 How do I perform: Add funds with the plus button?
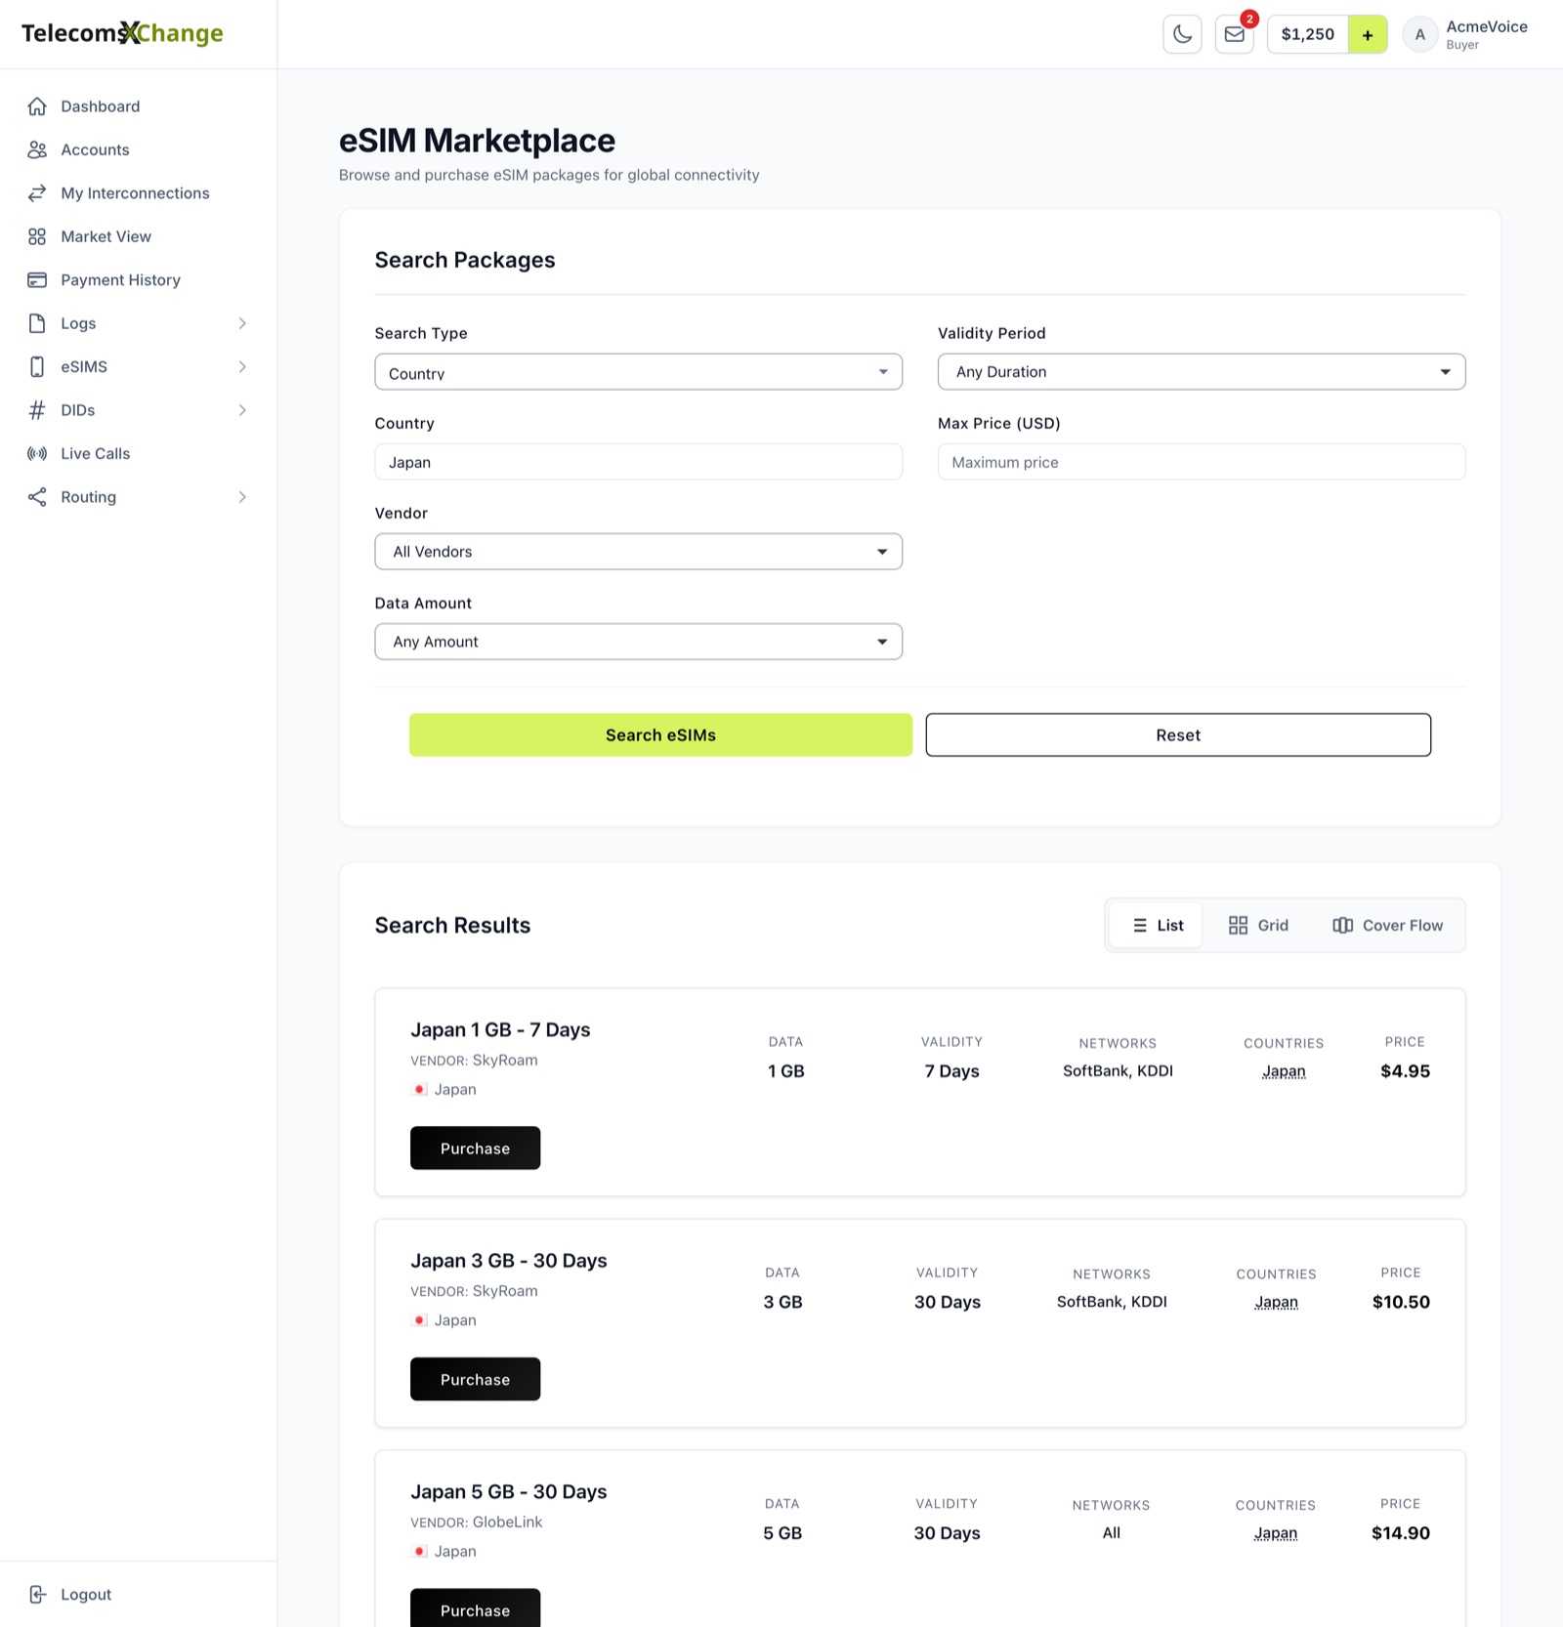1368,34
